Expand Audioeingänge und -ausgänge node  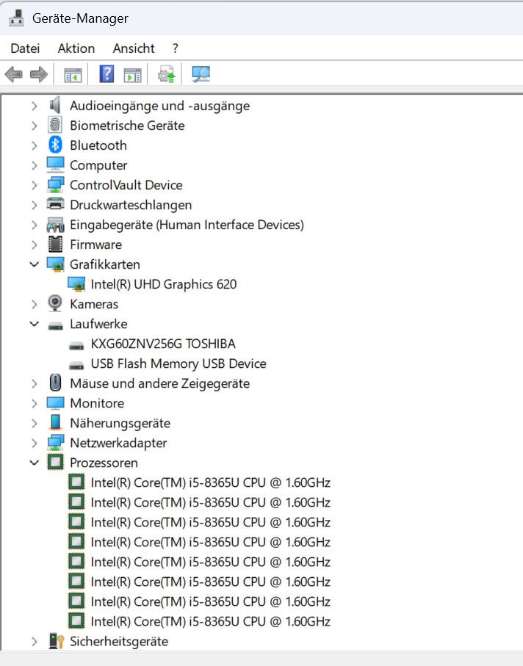[x=35, y=106]
